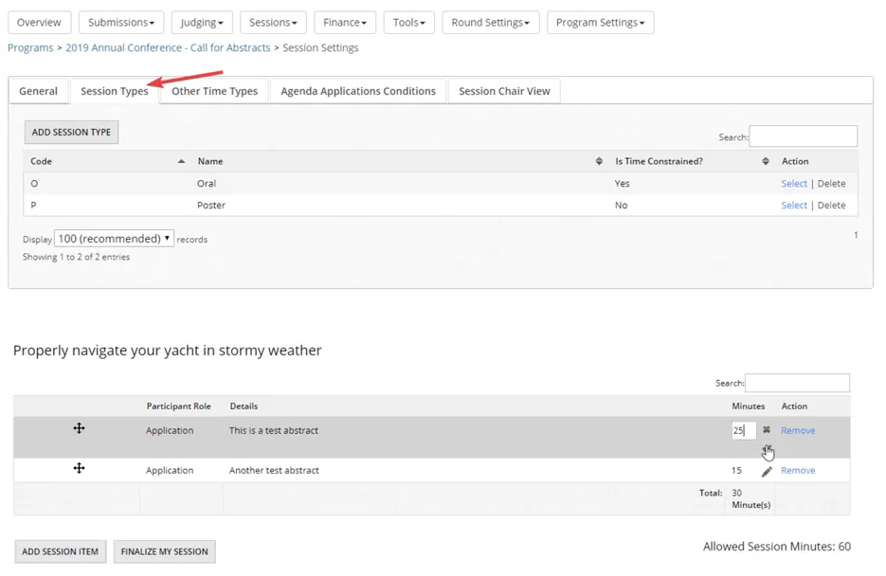Open the Judging dropdown menu
This screenshot has width=886, height=576.
tap(202, 23)
